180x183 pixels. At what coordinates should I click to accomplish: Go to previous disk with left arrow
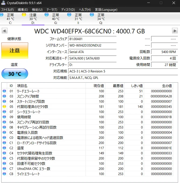(5, 31)
